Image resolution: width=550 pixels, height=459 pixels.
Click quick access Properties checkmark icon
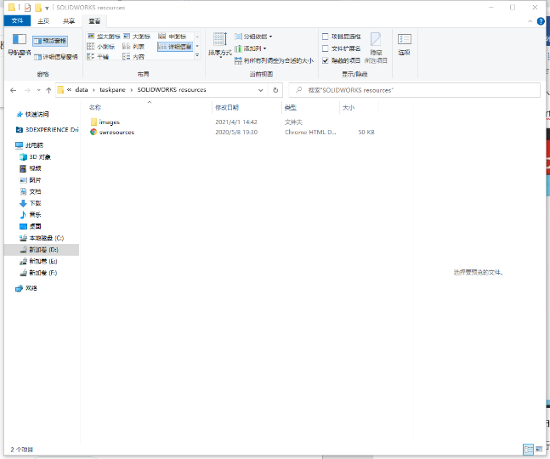pos(27,8)
